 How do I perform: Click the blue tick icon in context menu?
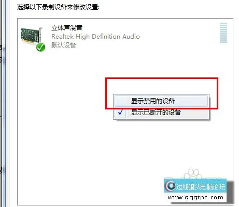[x=120, y=112]
